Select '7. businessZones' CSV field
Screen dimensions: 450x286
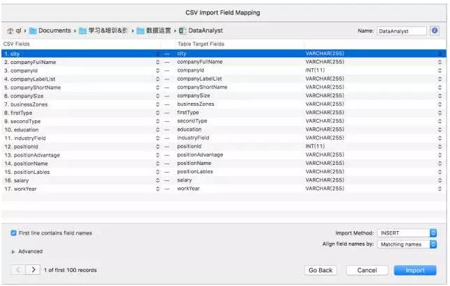click(x=26, y=104)
